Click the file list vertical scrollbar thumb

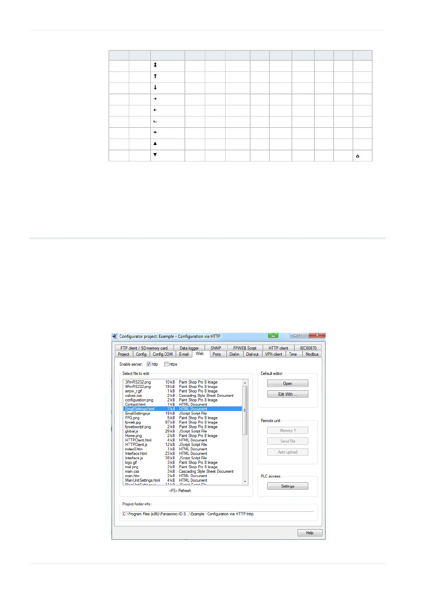pos(245,410)
